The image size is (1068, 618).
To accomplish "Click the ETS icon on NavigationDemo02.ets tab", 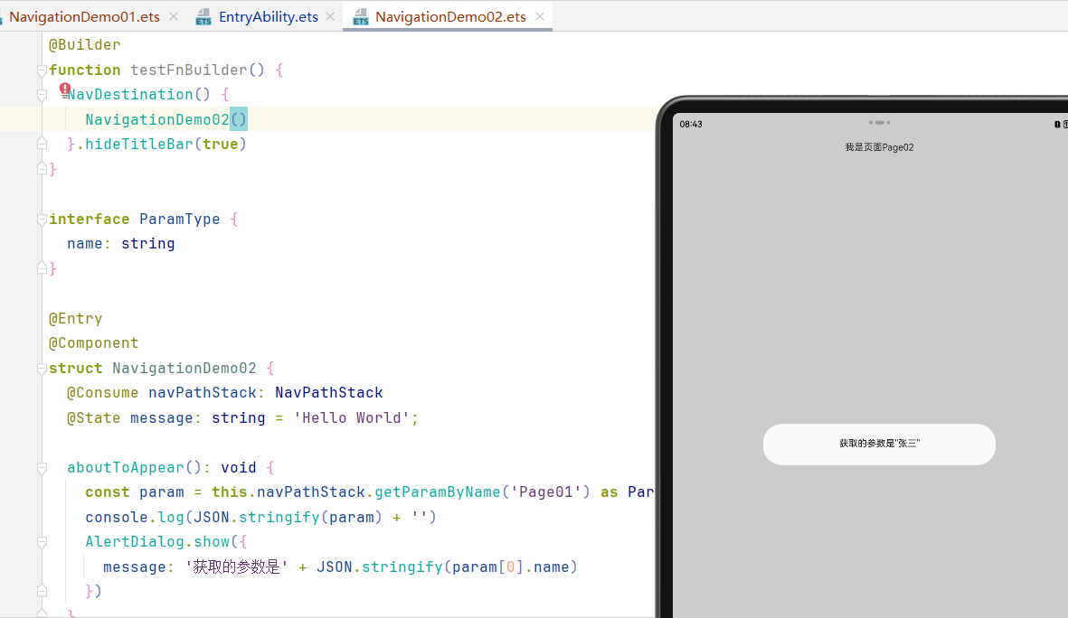I will [x=362, y=15].
